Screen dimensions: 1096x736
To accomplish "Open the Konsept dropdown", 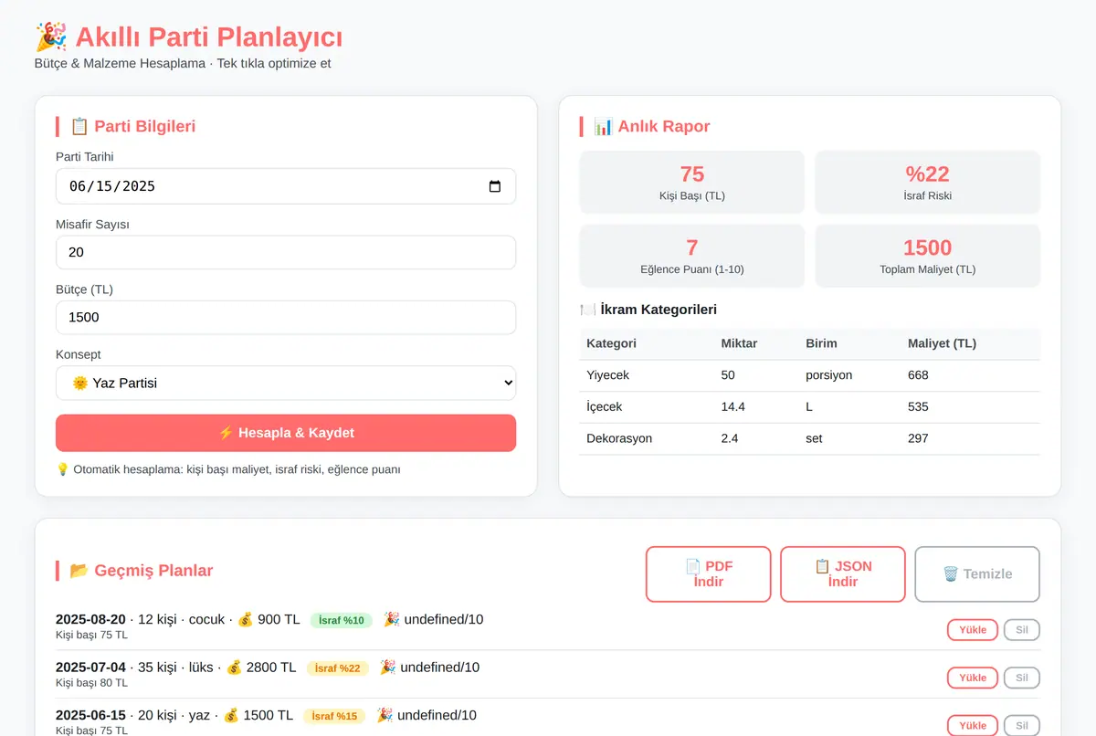I will (x=286, y=383).
